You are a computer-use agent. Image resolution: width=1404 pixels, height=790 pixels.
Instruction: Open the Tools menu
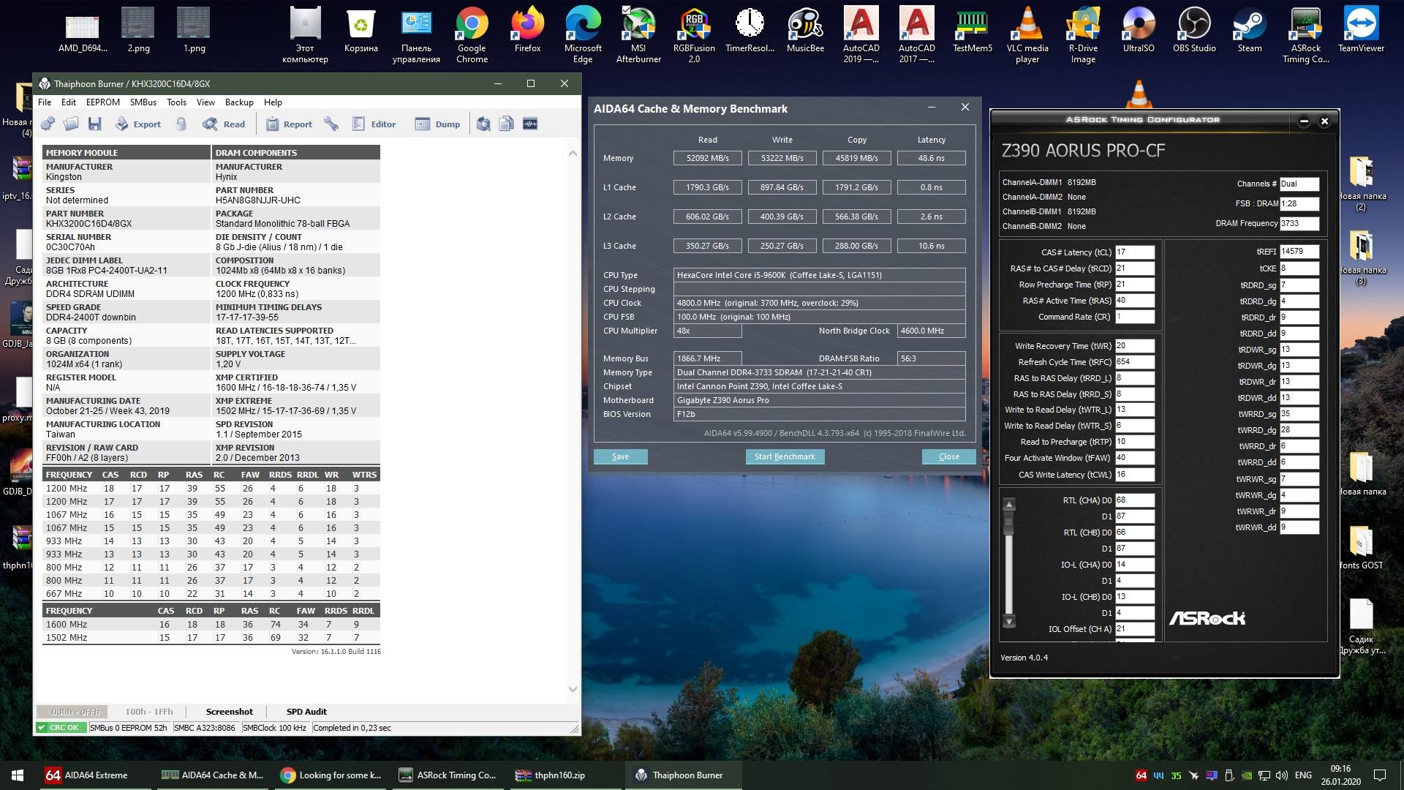point(176,102)
